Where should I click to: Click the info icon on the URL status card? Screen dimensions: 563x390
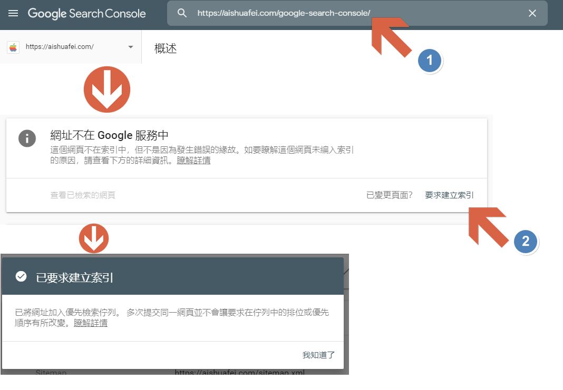27,138
